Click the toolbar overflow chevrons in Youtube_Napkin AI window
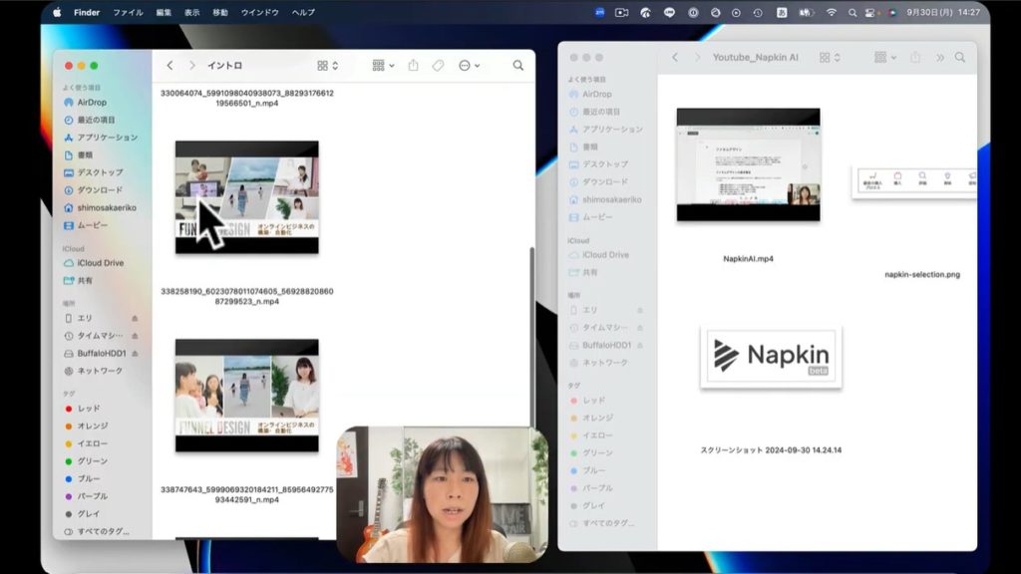The height and width of the screenshot is (574, 1021). 939,58
